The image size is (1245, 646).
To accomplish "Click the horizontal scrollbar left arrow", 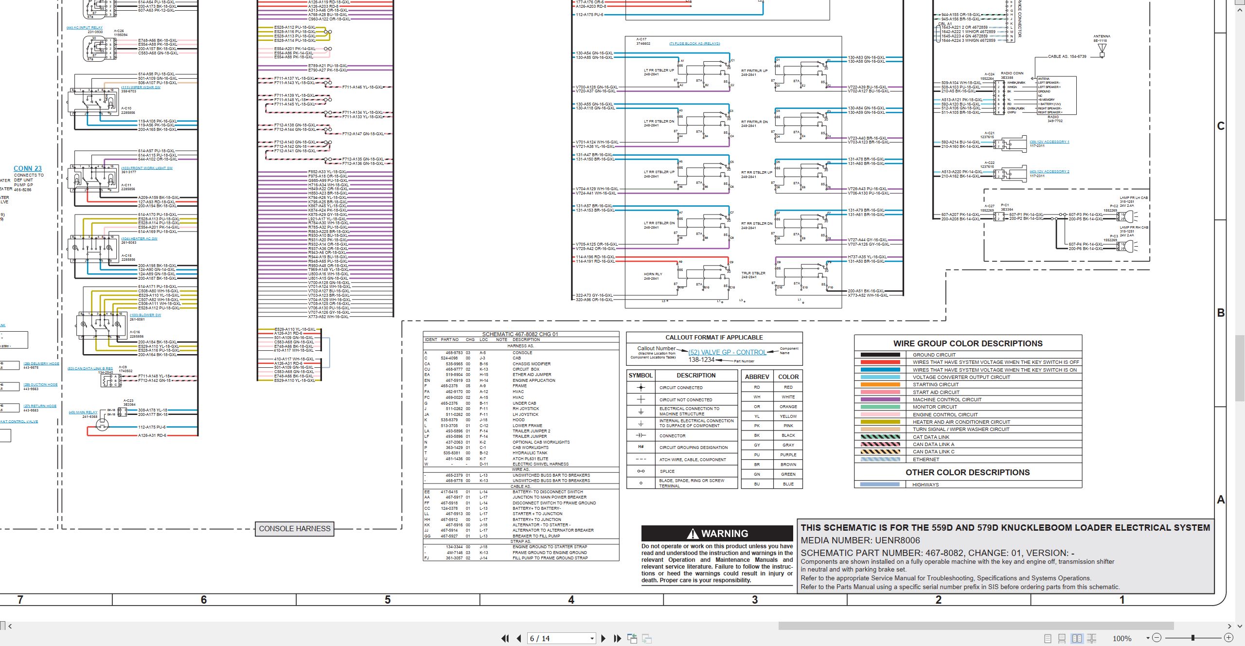I will (10, 626).
